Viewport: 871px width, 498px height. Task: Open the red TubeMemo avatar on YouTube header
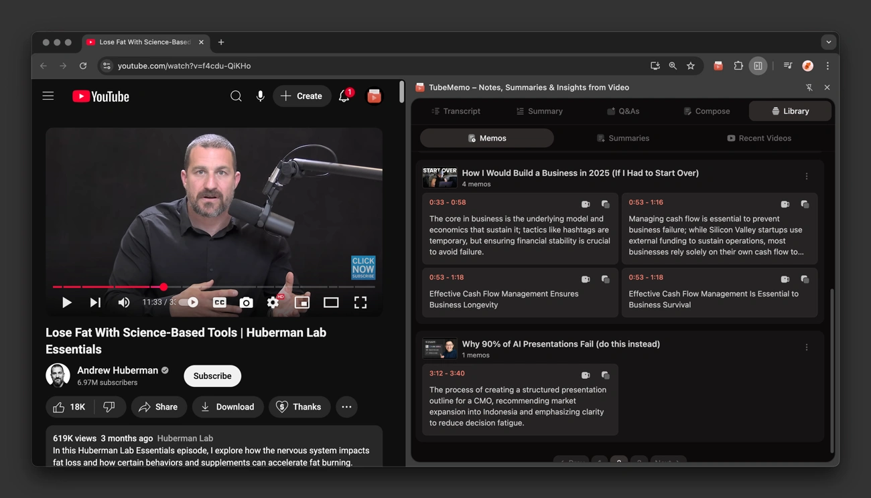point(374,96)
